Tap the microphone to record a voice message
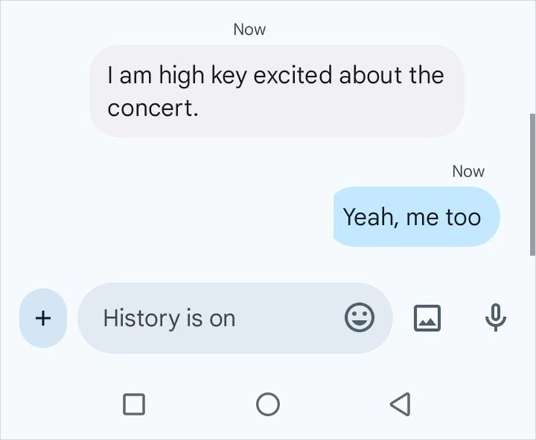This screenshot has height=440, width=536. click(x=494, y=318)
